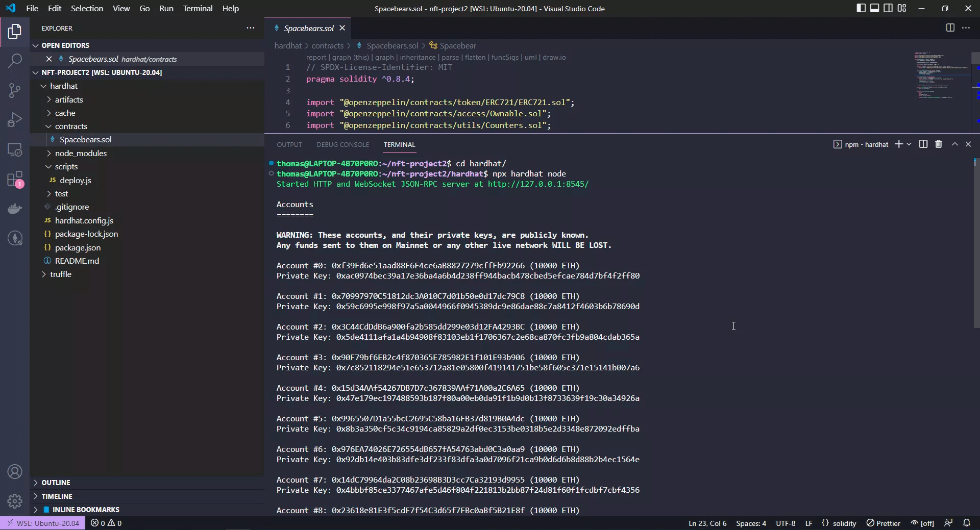The image size is (980, 530).
Task: Click the draw.io code lens link
Action: tap(554, 57)
